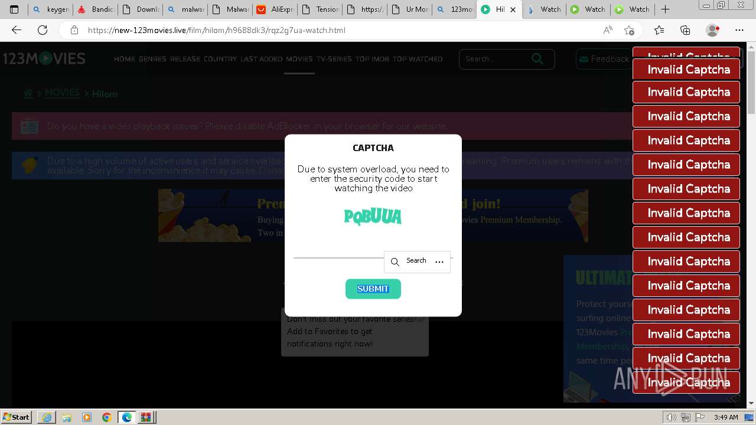Open GENRES menu
756x425 pixels.
click(152, 59)
